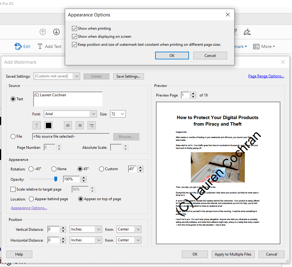Viewport: 292px width, 267px height.
Task: Click the Page Range Options link
Action: click(x=266, y=76)
